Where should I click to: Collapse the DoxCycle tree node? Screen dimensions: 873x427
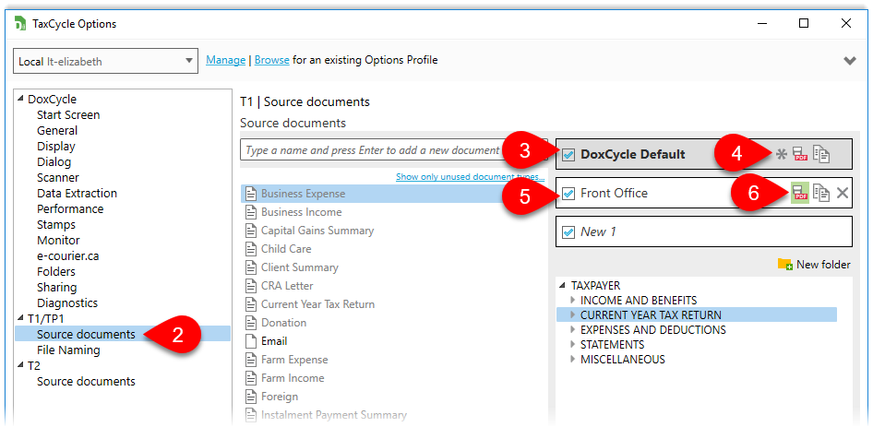[20, 99]
